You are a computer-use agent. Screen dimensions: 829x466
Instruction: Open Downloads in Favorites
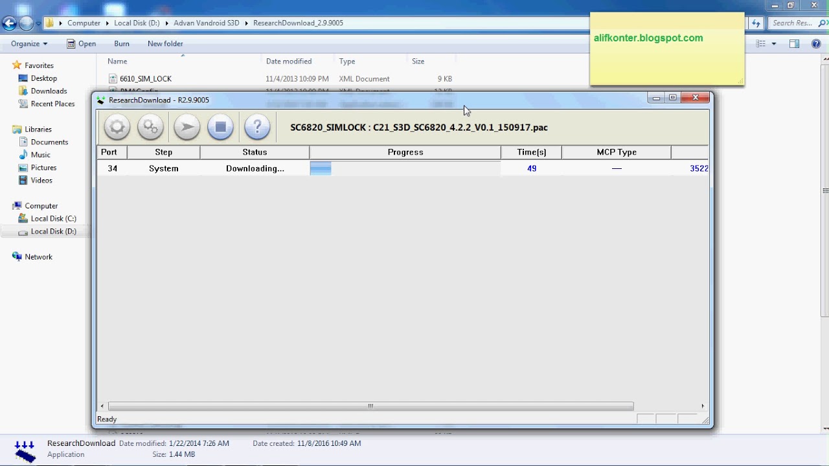click(x=49, y=91)
